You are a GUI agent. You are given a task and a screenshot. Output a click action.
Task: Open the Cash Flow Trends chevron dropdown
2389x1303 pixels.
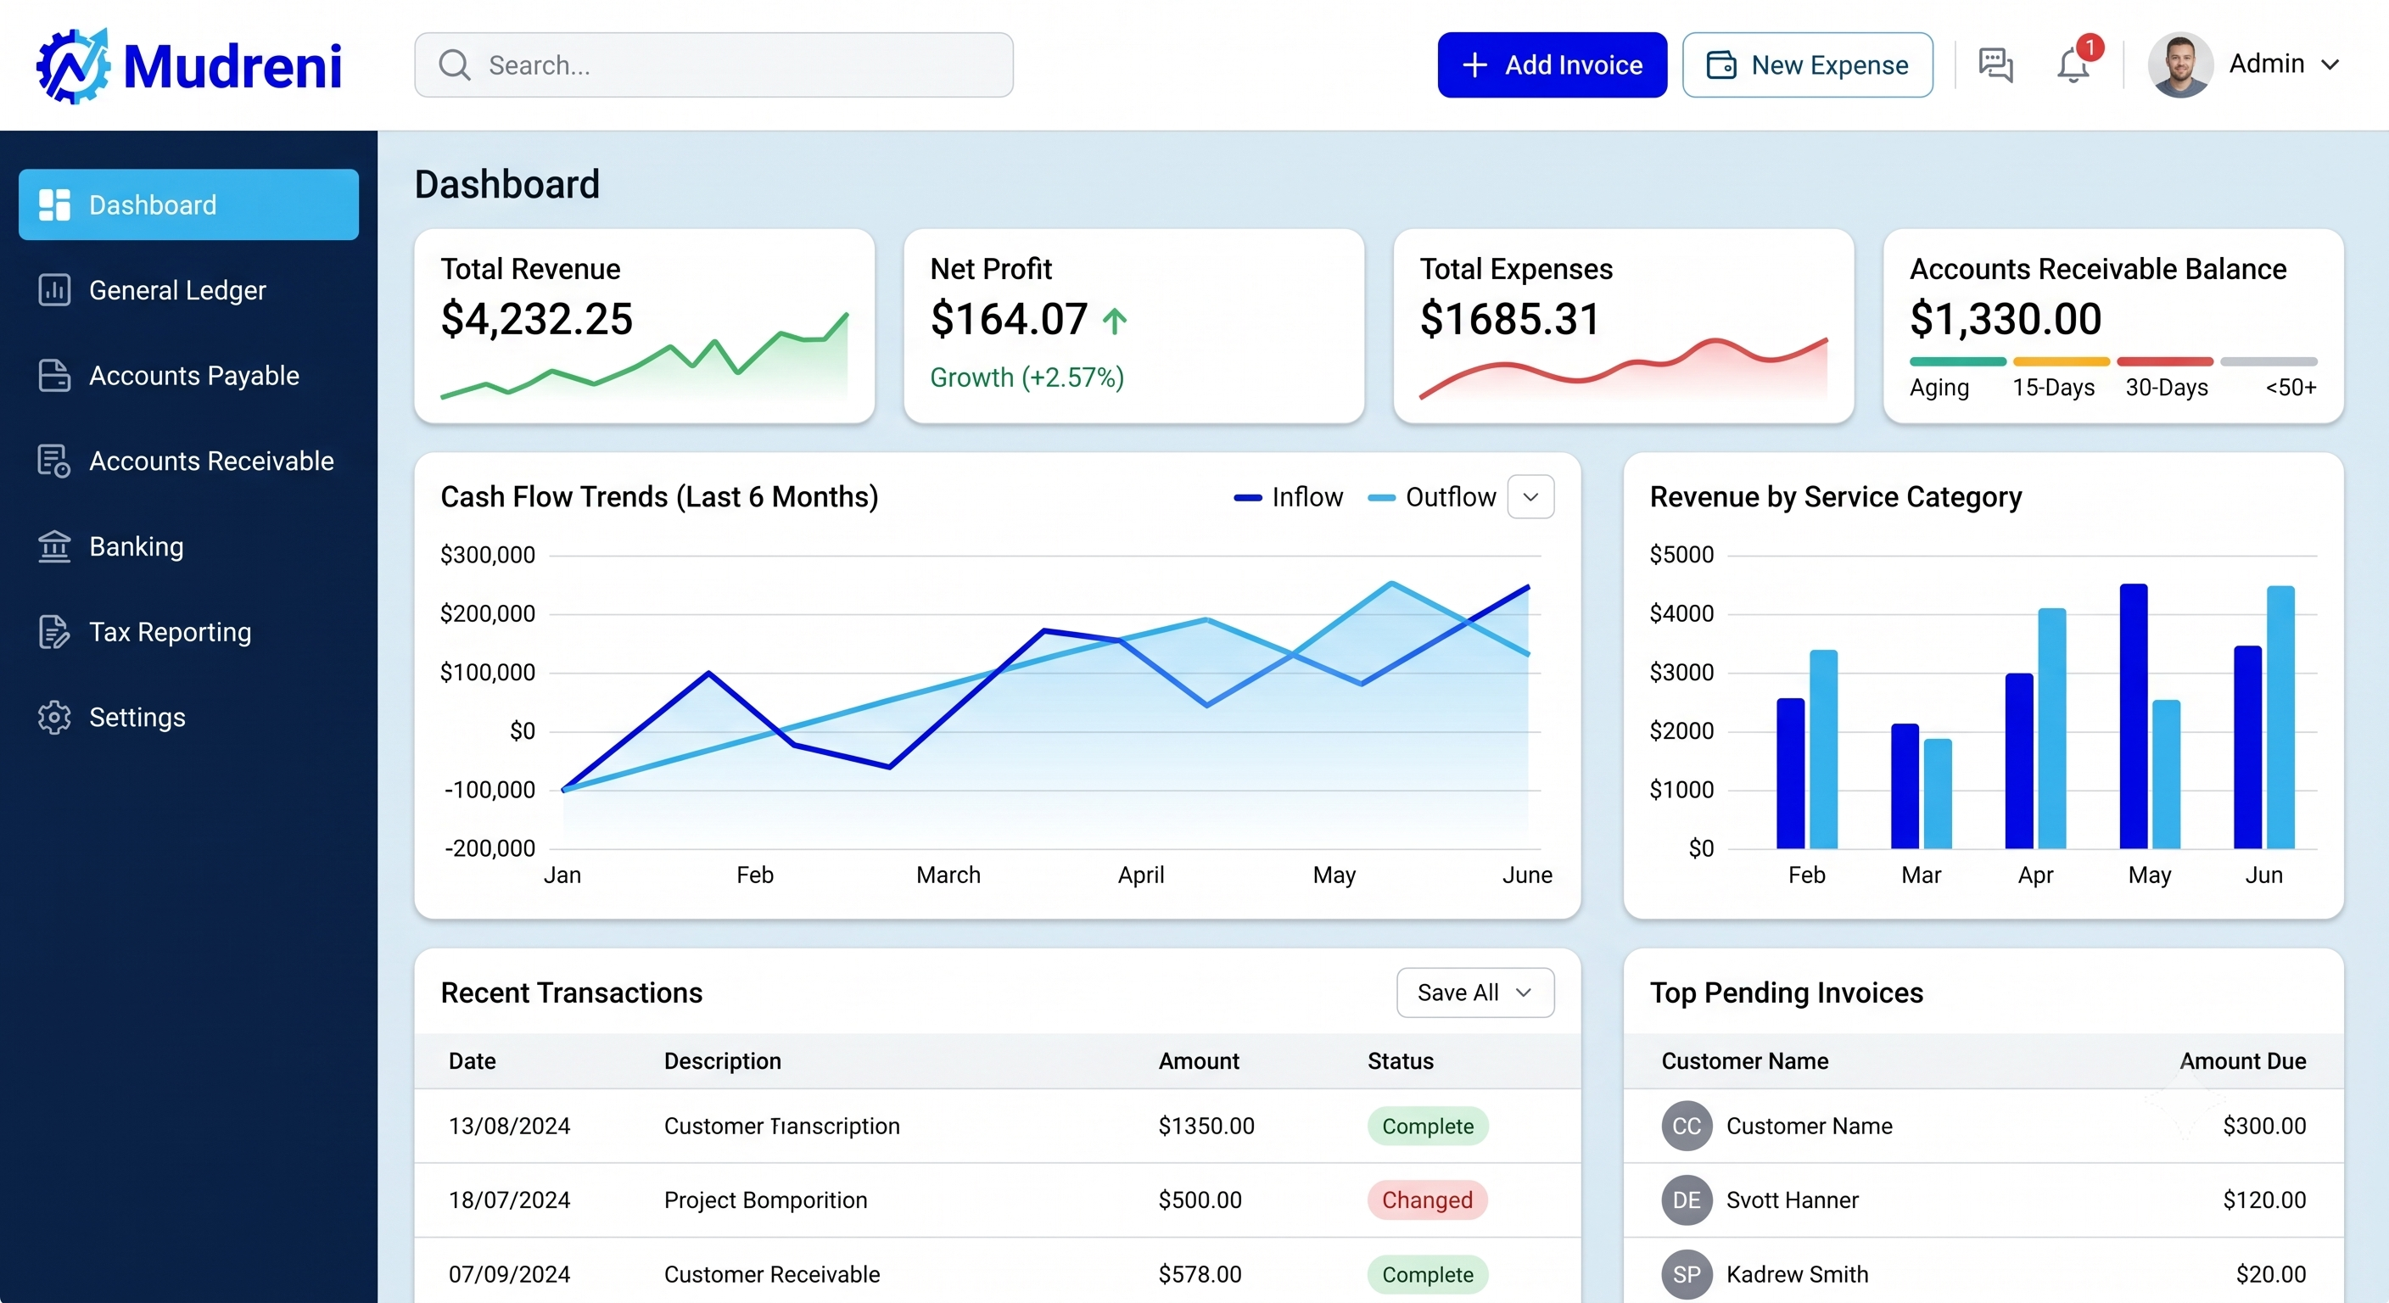[1531, 497]
